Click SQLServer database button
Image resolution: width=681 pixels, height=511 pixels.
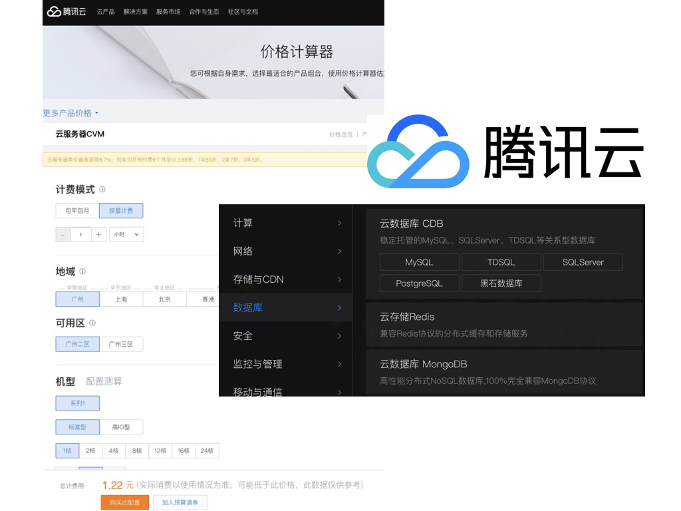(x=583, y=262)
